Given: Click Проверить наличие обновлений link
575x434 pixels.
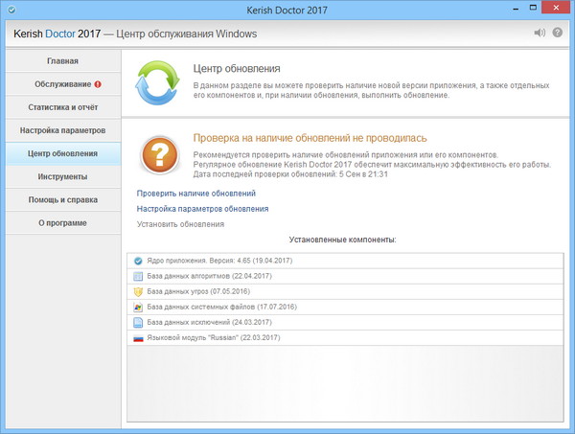Looking at the screenshot, I should point(196,194).
